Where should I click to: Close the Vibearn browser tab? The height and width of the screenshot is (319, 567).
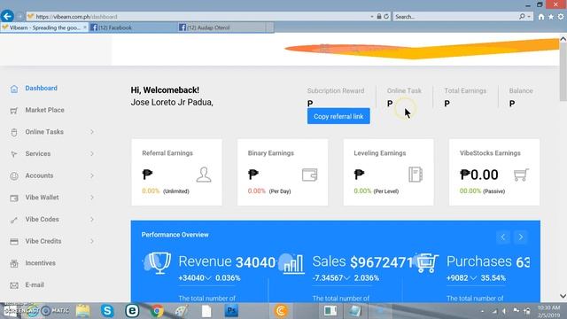point(85,27)
